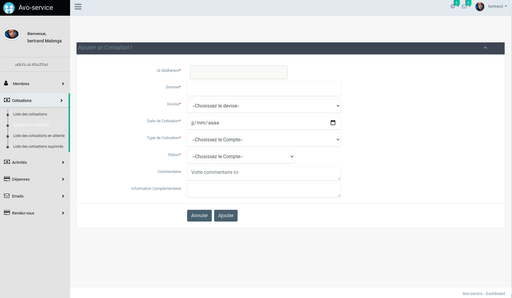Viewport: 512px width, 298px height.
Task: Collapse the Ajouter un Cotisation panel
Action: coord(485,48)
